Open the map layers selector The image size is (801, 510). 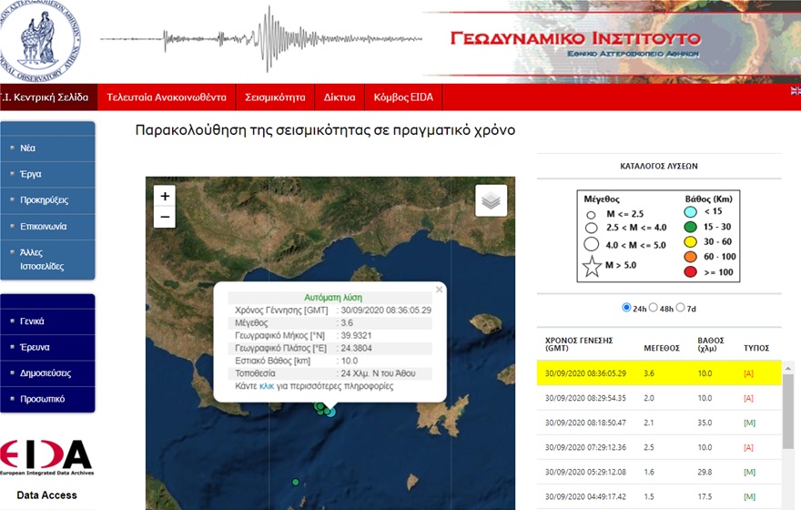(x=491, y=200)
